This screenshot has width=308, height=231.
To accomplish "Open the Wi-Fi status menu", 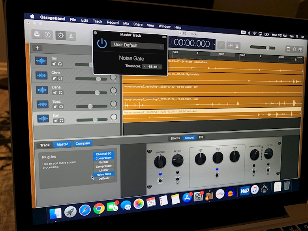I will (254, 33).
